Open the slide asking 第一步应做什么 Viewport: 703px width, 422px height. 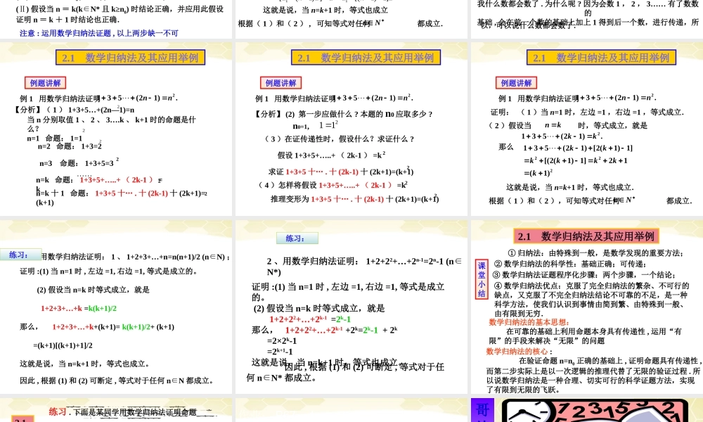pos(351,129)
